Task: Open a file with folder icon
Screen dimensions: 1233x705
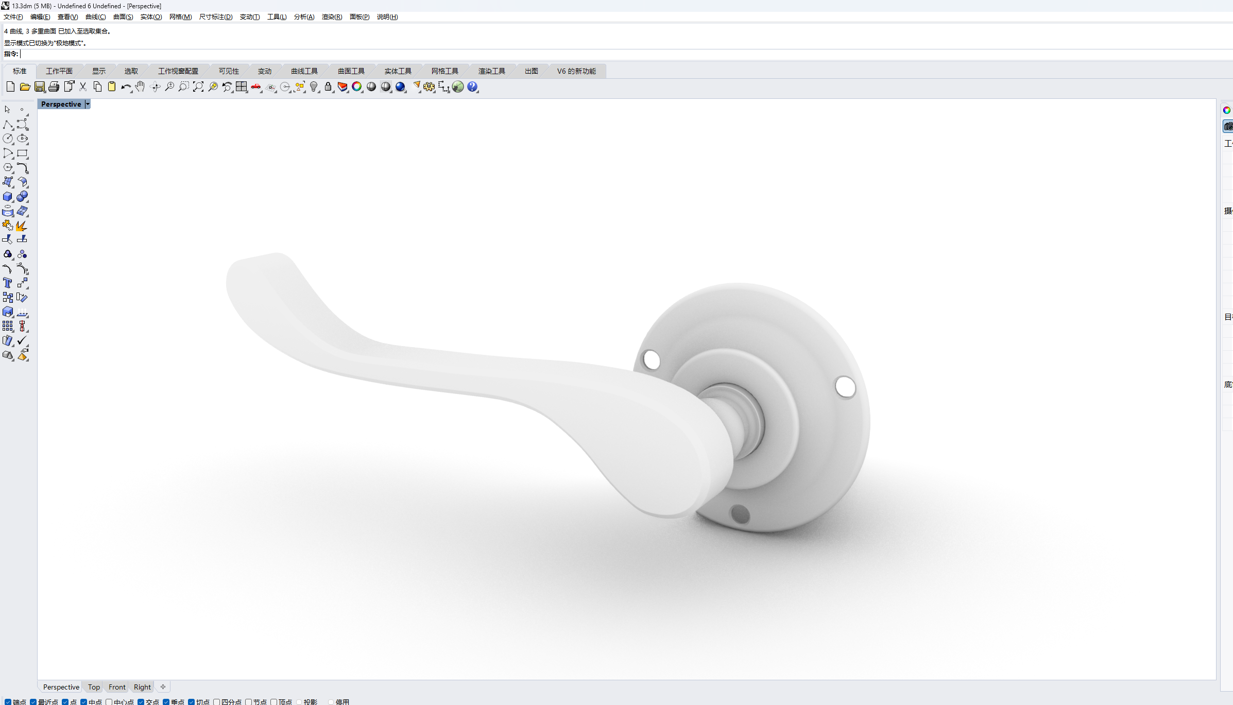Action: (25, 87)
